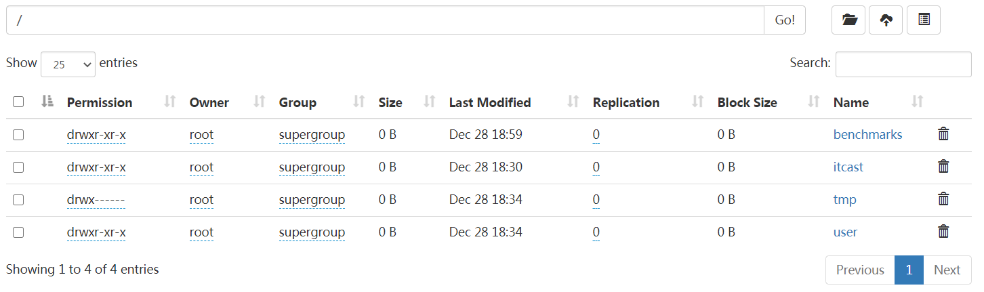This screenshot has width=984, height=292.
Task: Go to pagination page 1
Action: click(909, 270)
